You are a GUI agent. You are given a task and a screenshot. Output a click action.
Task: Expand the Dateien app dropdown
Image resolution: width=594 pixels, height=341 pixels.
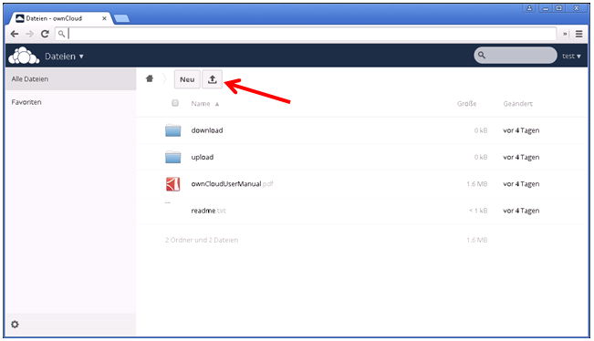pyautogui.click(x=64, y=57)
